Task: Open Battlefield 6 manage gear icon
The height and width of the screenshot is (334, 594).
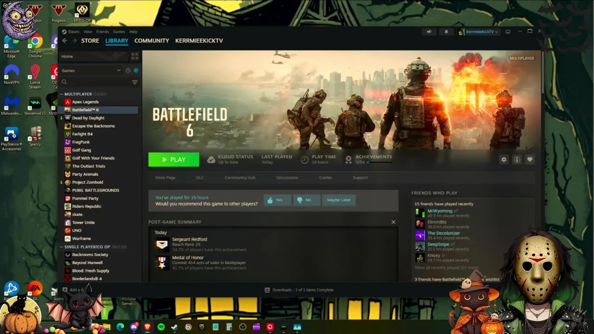Action: point(504,160)
